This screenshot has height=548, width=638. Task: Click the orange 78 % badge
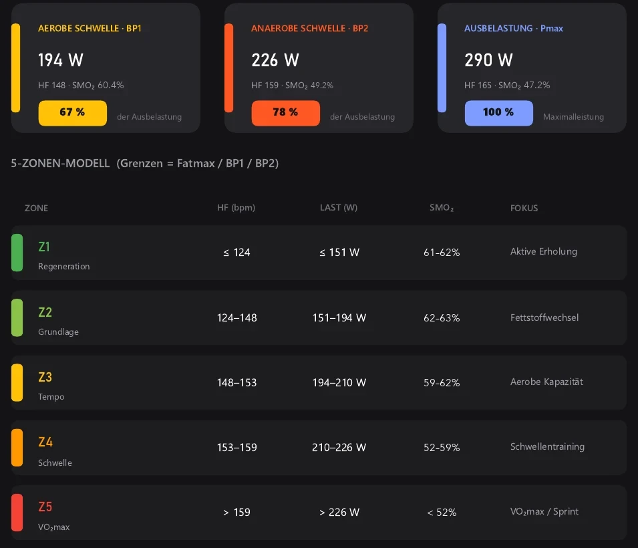coord(286,113)
